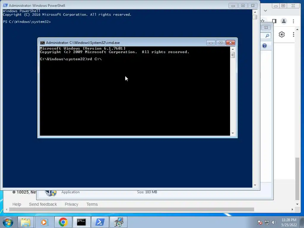This screenshot has height=228, width=304.
Task: Click the Application shield icon
Action: [x=50, y=193]
